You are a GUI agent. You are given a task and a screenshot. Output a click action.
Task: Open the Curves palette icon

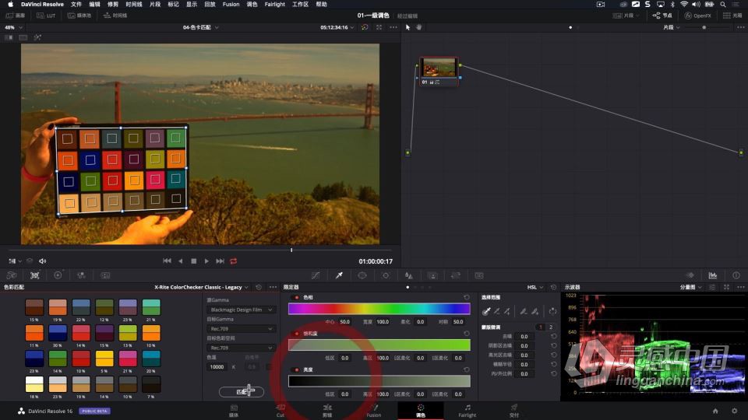point(316,275)
